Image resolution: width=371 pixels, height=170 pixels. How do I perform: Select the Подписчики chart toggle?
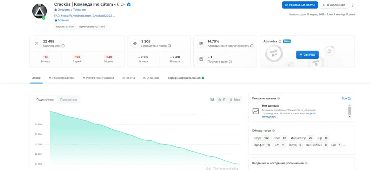pos(45,99)
